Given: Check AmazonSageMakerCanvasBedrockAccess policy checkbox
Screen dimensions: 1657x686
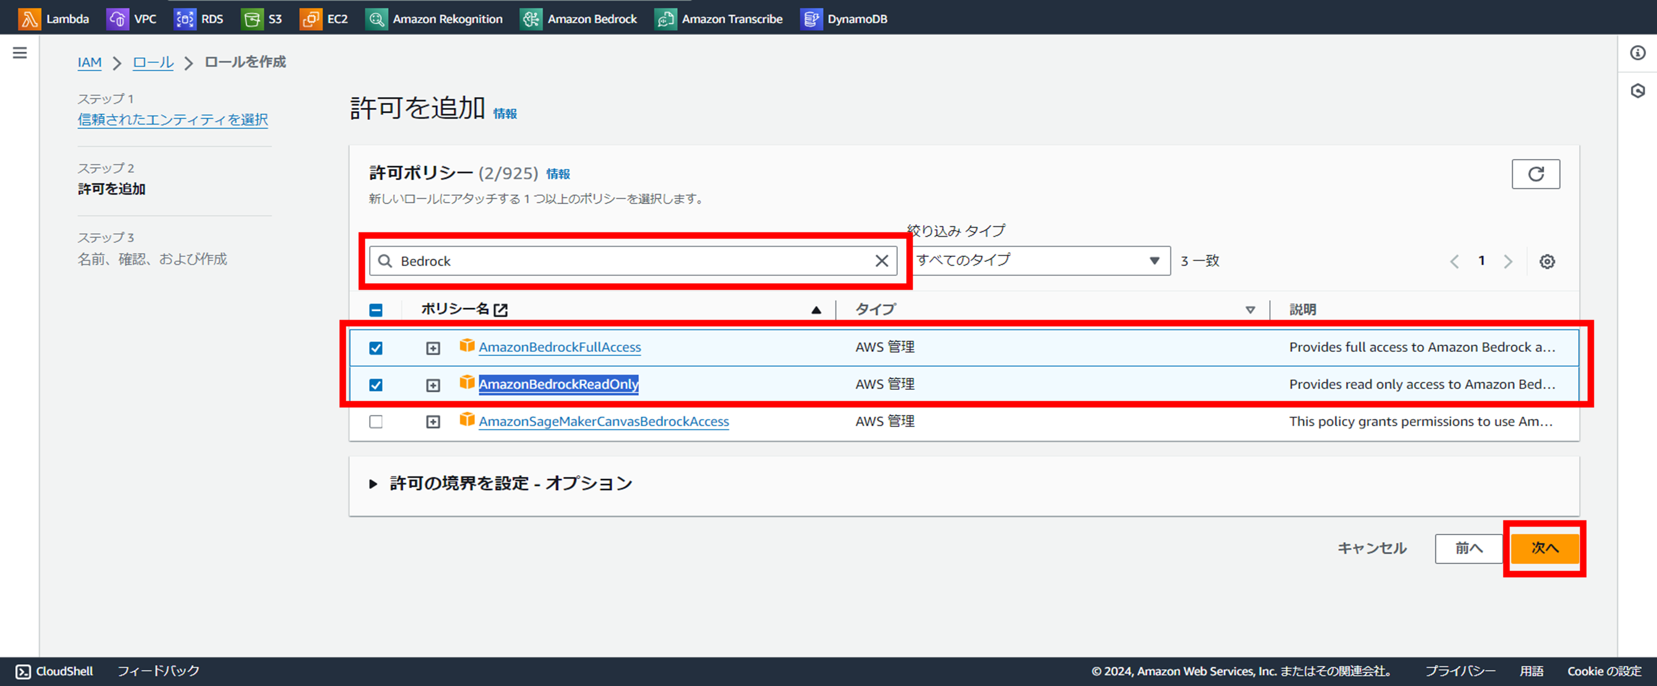Looking at the screenshot, I should click(x=376, y=422).
